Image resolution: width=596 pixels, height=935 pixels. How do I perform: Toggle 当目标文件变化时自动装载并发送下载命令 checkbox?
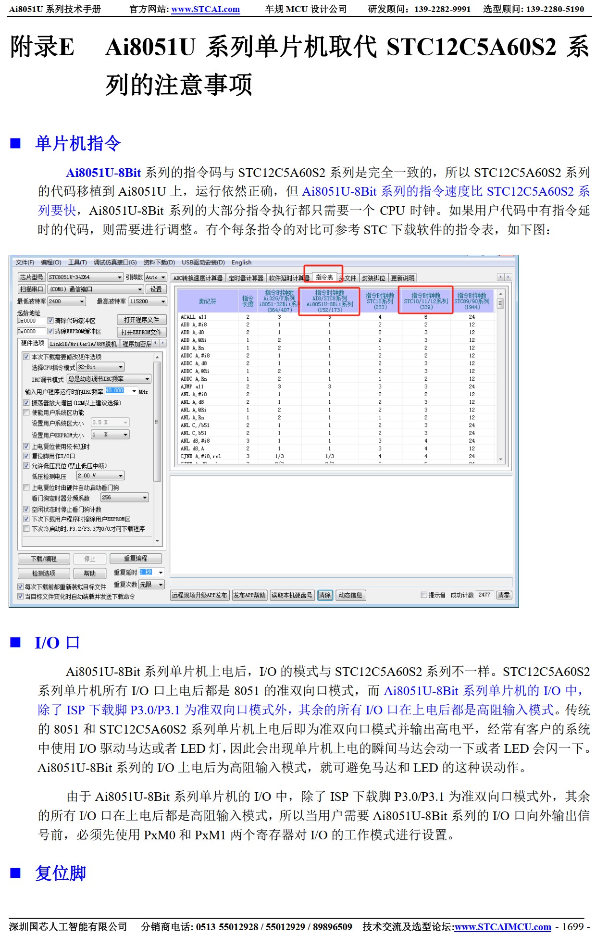point(21,597)
